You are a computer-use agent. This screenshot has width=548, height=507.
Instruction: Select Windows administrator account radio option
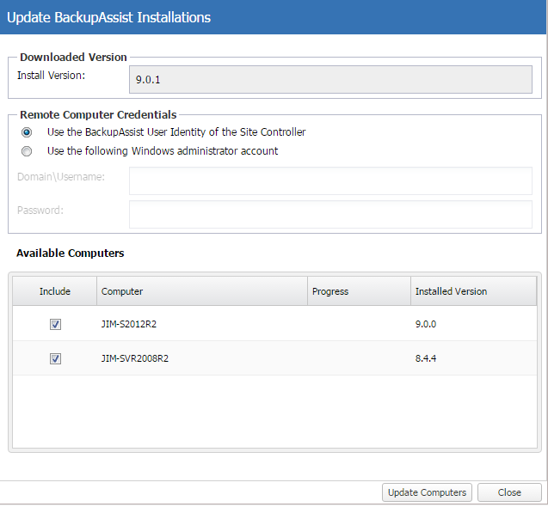(27, 151)
